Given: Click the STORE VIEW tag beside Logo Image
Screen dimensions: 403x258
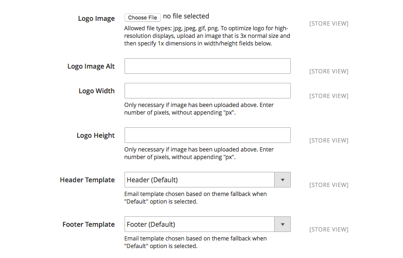Looking at the screenshot, I should [329, 23].
